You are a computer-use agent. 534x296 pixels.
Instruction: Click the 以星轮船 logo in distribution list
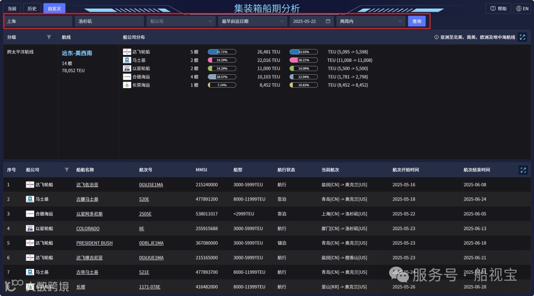(127, 68)
